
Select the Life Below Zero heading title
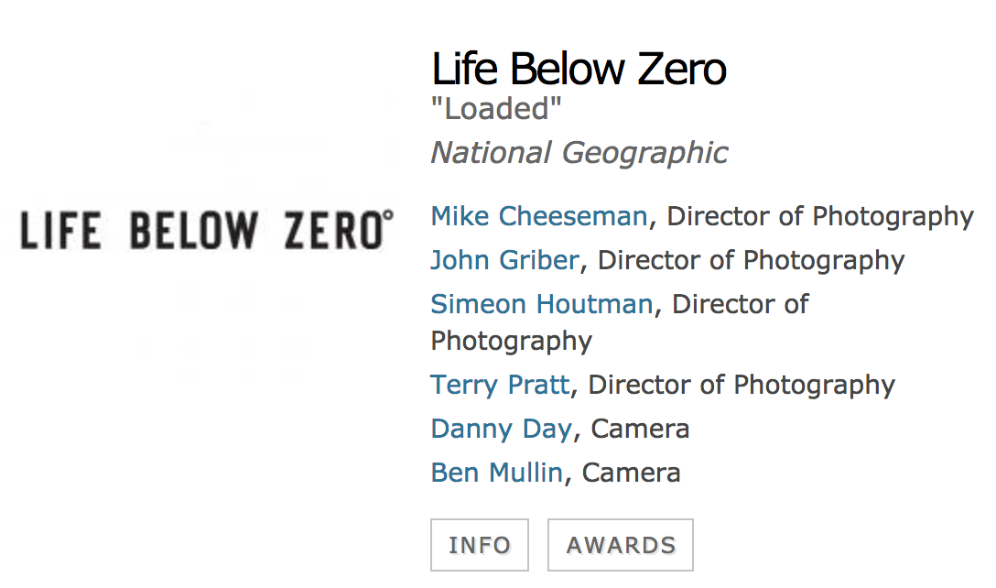[x=579, y=69]
